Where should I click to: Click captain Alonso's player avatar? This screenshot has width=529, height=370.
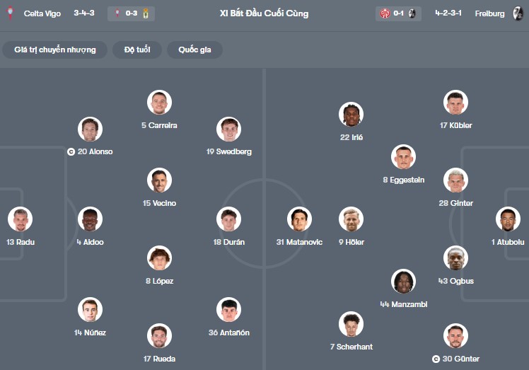90,129
